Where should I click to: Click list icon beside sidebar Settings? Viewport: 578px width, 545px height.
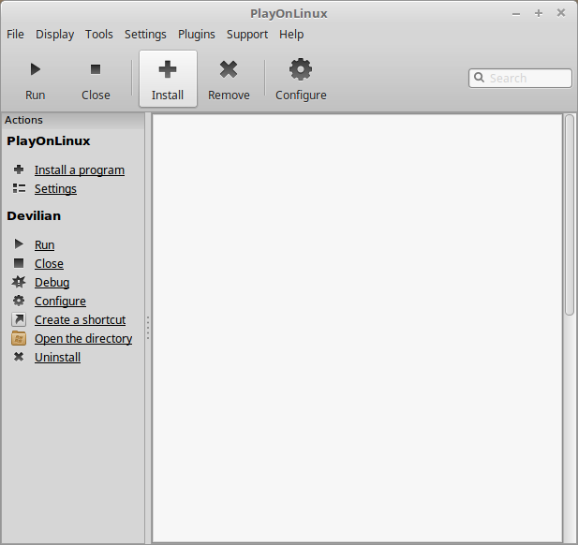pos(19,188)
